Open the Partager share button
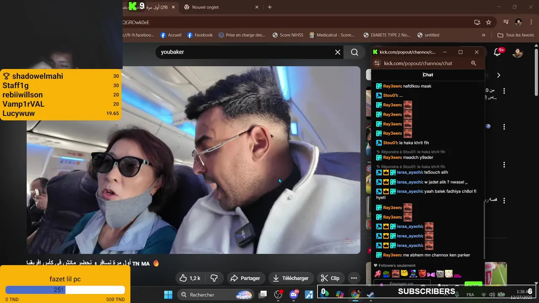This screenshot has height=303, width=539. coord(245,278)
